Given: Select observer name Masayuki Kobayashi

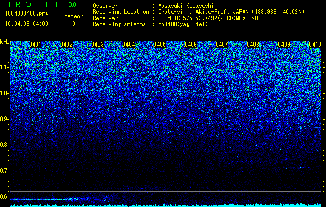Looking at the screenshot, I should click(x=186, y=6).
